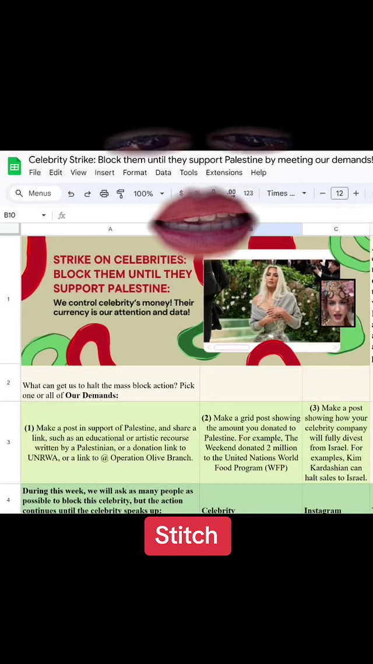Open the File menu
Image resolution: width=373 pixels, height=664 pixels.
tap(35, 172)
